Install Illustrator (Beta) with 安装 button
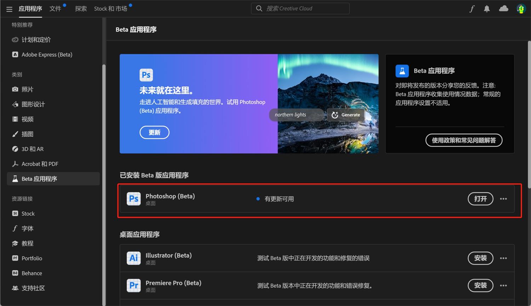The height and width of the screenshot is (306, 531). pos(480,258)
